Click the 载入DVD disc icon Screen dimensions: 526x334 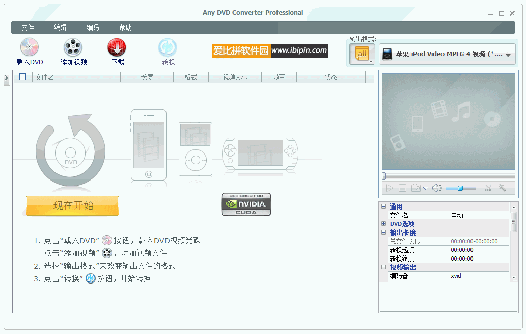tap(30, 47)
